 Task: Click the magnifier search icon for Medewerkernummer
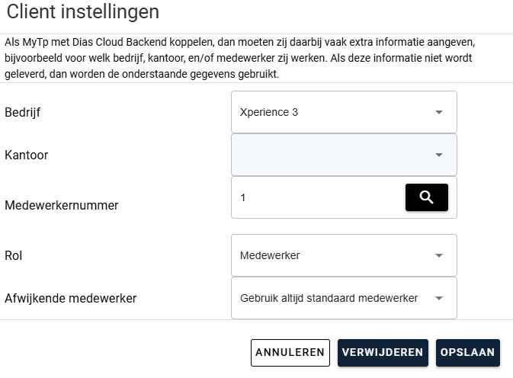point(427,197)
